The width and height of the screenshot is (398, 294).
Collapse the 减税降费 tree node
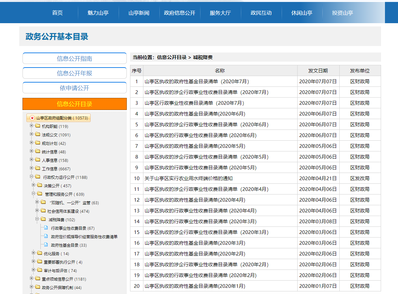point(37,219)
